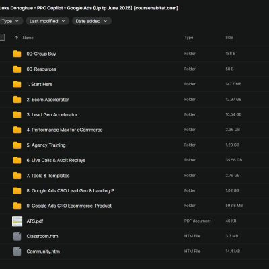Select the Community.htm file name
The height and width of the screenshot is (269, 269).
[x=43, y=252]
